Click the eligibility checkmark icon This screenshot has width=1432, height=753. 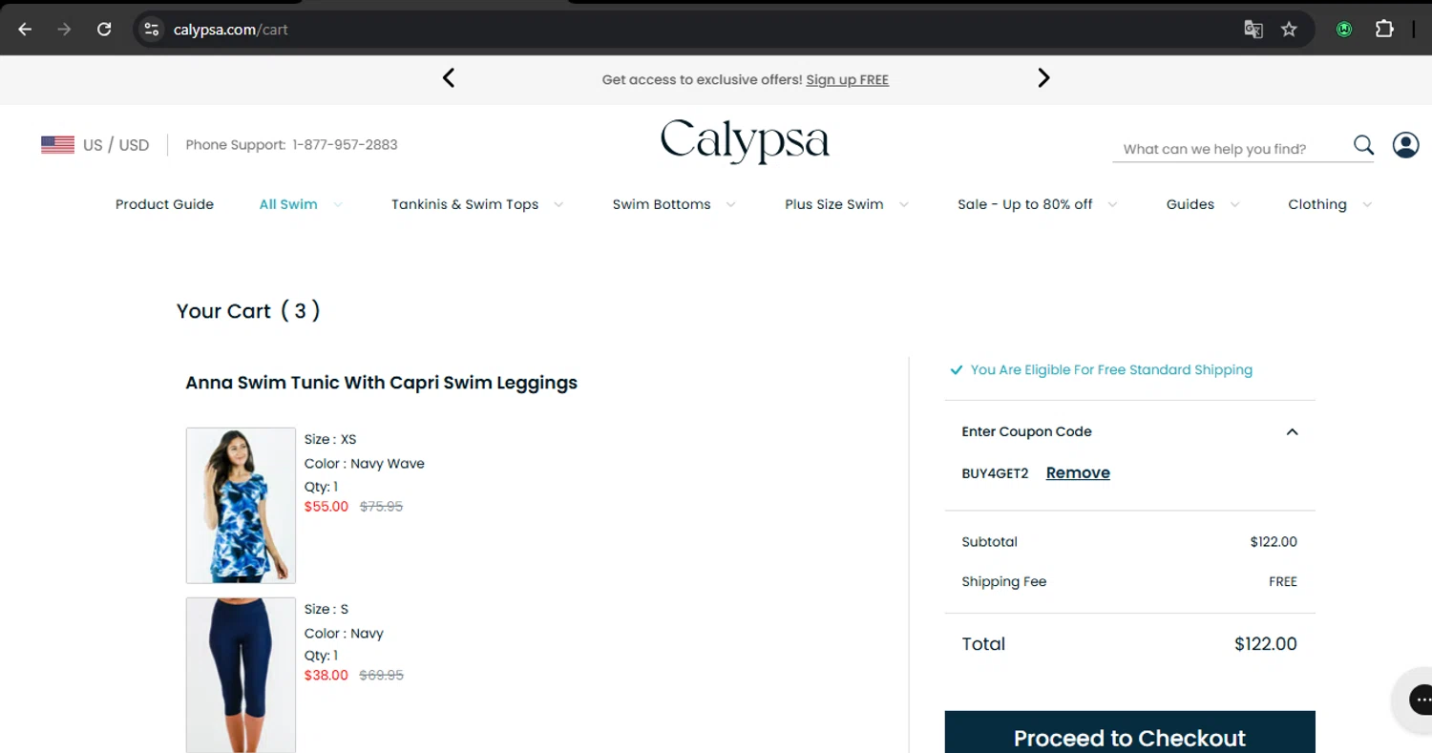click(x=956, y=370)
